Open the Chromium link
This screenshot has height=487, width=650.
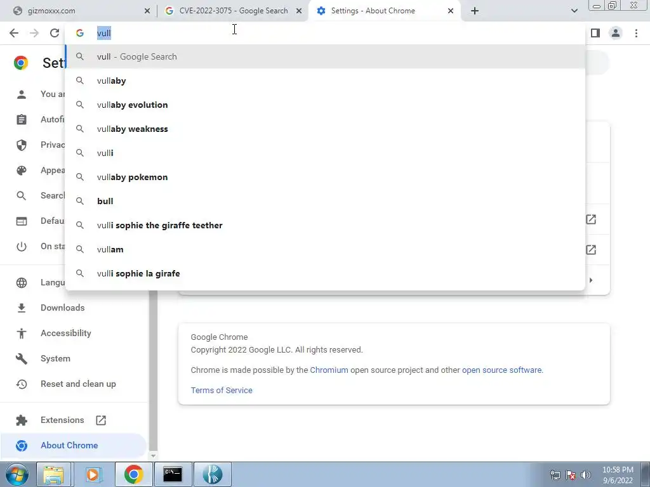tap(329, 370)
